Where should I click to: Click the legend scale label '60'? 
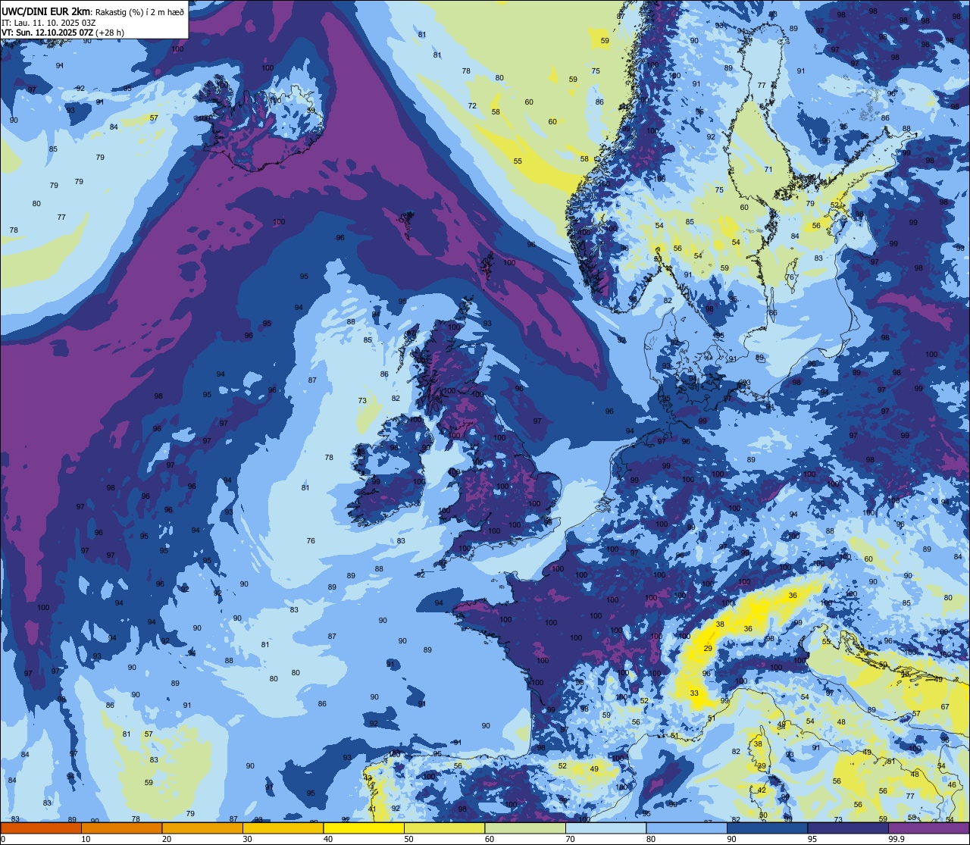point(490,839)
